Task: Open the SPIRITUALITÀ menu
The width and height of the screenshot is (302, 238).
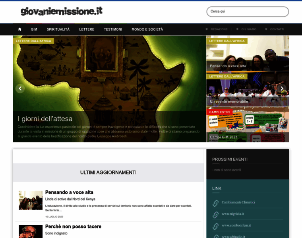Action: (x=58, y=29)
